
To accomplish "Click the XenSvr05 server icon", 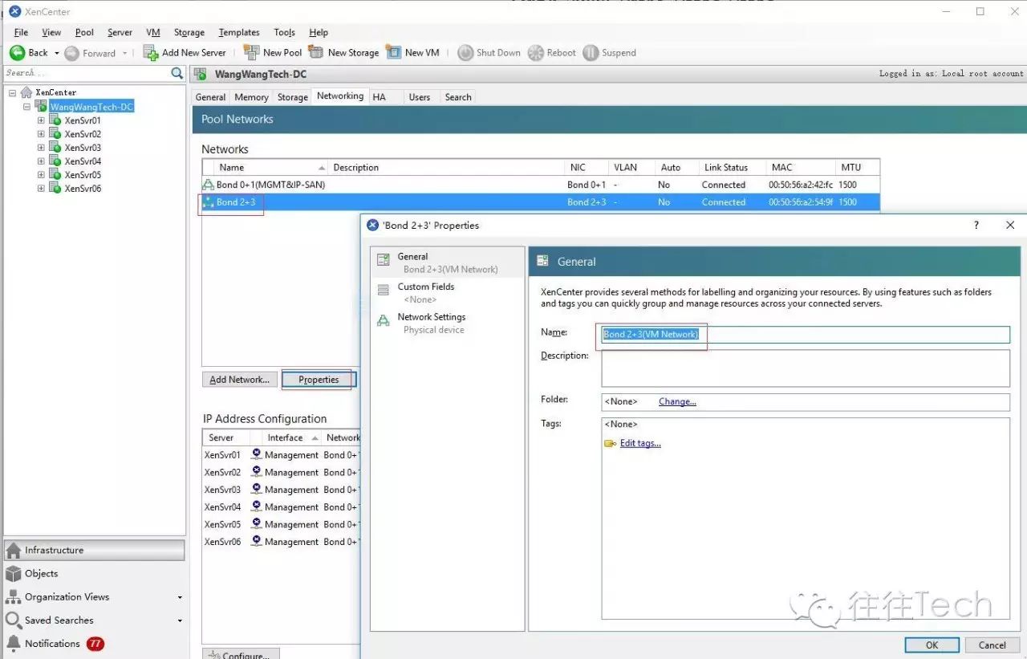I will 55,174.
